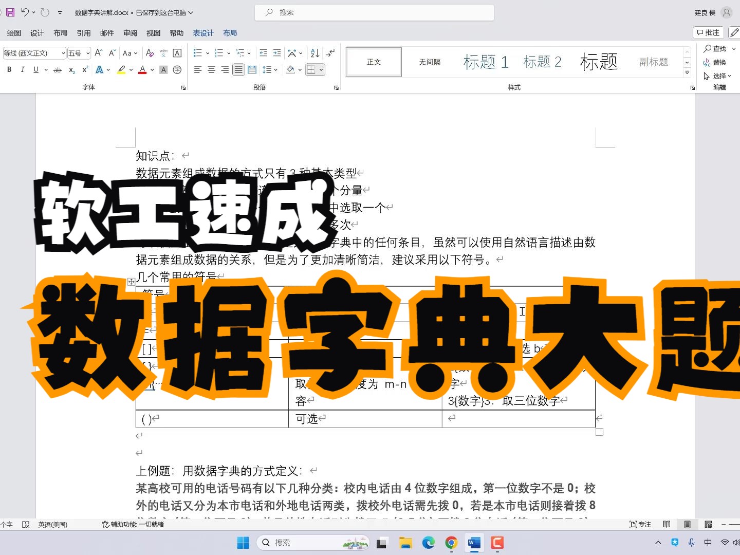Click the Comments (批注) button
This screenshot has height=555, width=740.
[708, 32]
